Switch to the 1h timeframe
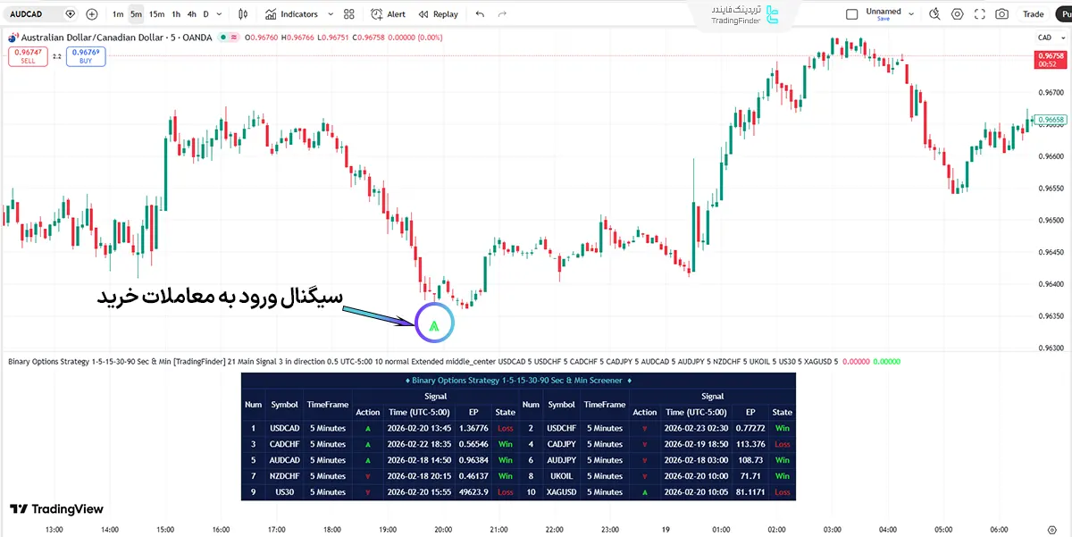The width and height of the screenshot is (1072, 537). [176, 14]
